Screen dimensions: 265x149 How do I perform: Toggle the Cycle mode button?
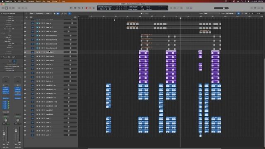[94, 8]
